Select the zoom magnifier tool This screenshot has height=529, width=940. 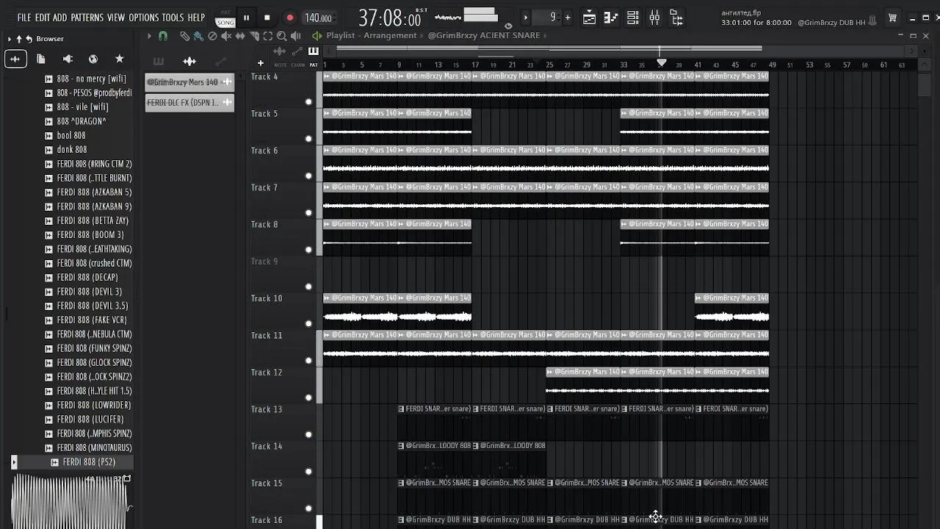pyautogui.click(x=282, y=35)
